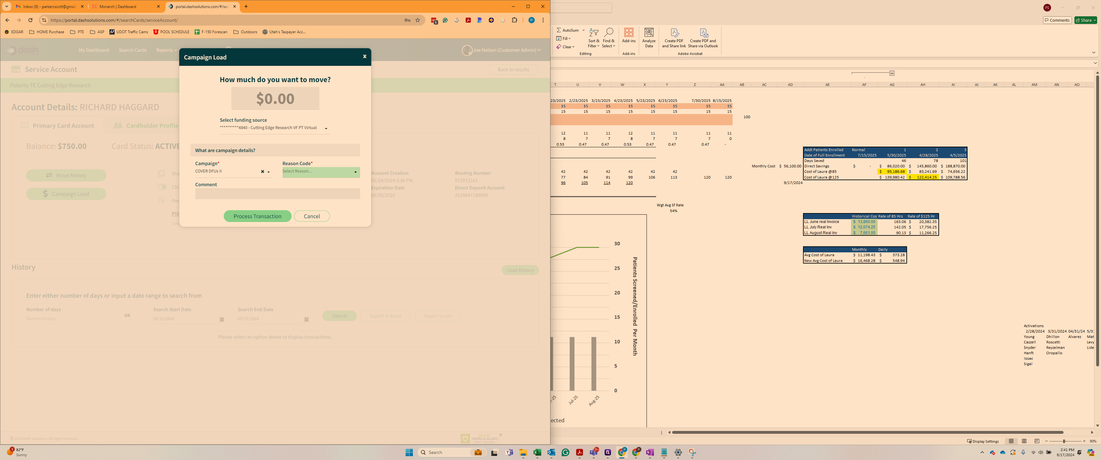
Task: Click the Comment input field
Action: pos(277,194)
